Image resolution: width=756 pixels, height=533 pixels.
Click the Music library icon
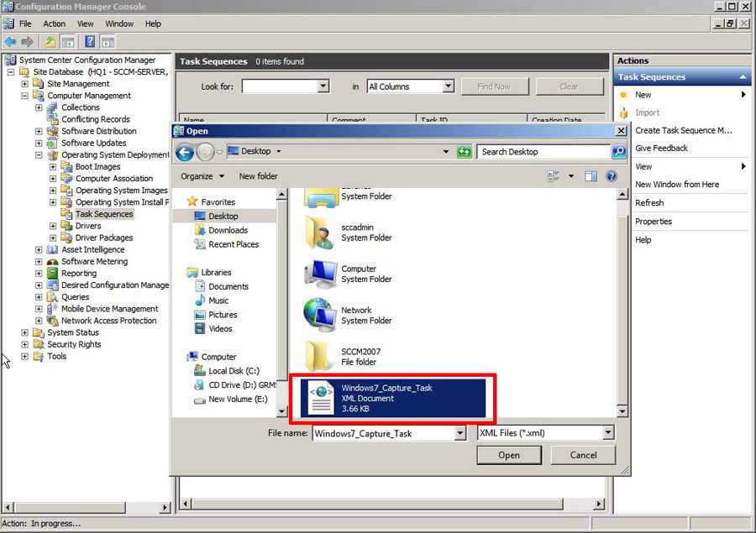pos(200,300)
